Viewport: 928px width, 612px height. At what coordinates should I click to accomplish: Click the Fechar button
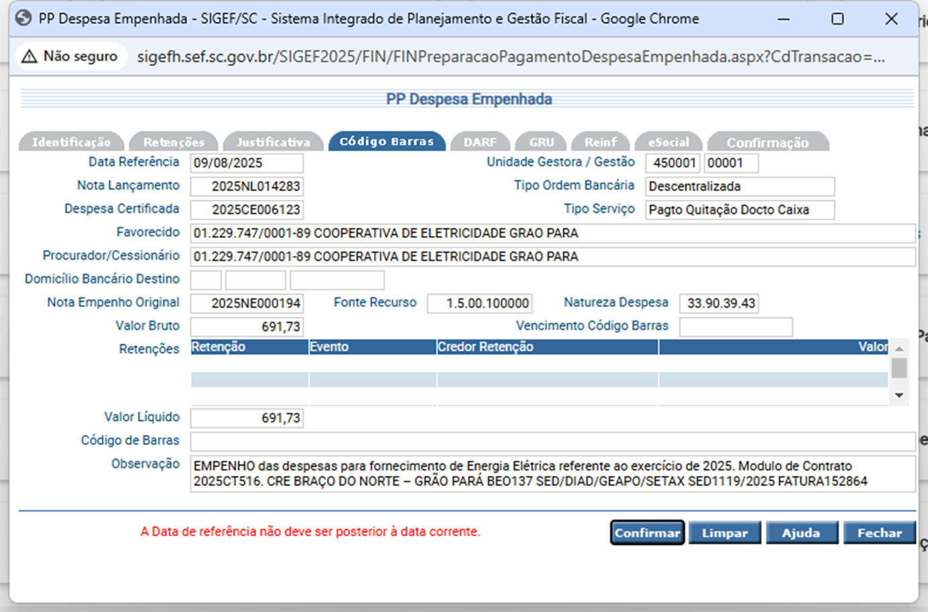pyautogui.click(x=879, y=533)
